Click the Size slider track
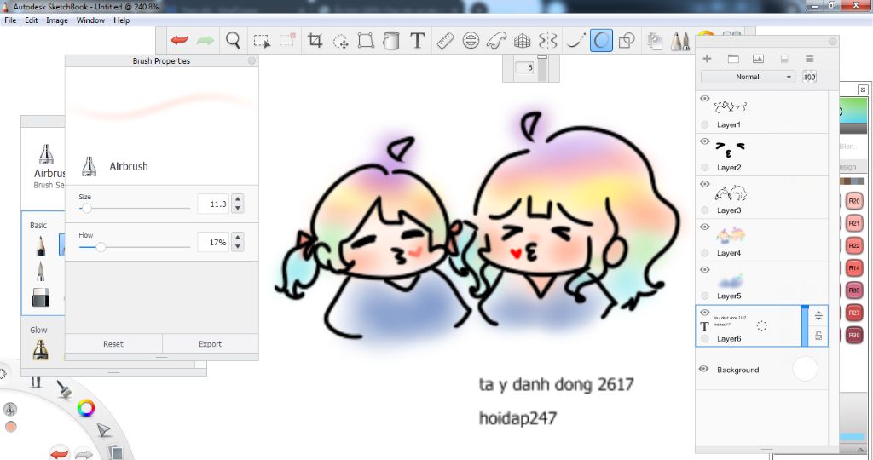The height and width of the screenshot is (460, 873). [135, 209]
